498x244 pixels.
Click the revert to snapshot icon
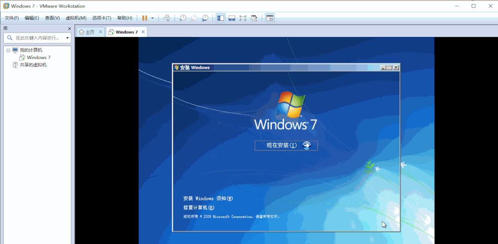click(194, 18)
